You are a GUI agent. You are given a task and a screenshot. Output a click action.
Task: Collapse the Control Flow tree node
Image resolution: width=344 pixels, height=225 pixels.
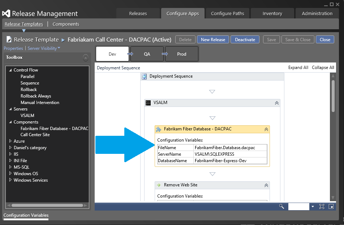[x=10, y=70]
